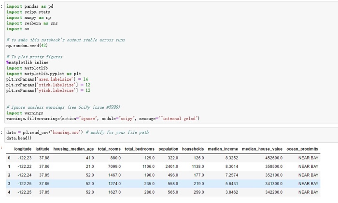
Task: Click the population value 2401.0
Action: pyautogui.click(x=172, y=166)
